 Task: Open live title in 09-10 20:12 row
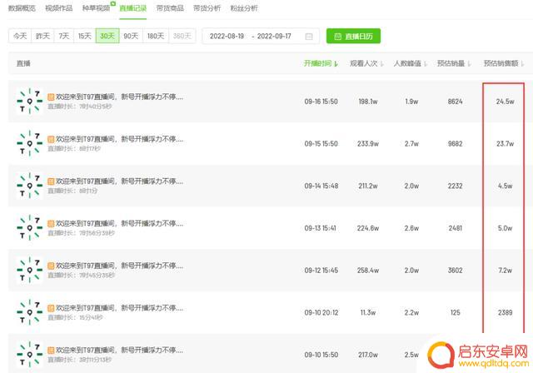(x=120, y=308)
